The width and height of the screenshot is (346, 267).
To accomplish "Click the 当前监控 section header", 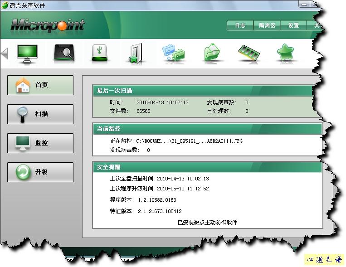I will pos(207,129).
